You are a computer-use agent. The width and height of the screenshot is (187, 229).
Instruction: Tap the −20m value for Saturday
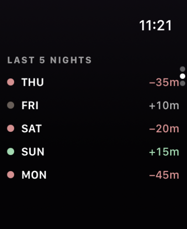pos(164,129)
